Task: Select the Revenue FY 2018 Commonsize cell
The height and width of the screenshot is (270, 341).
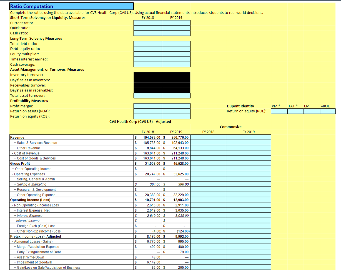Action: (x=208, y=137)
